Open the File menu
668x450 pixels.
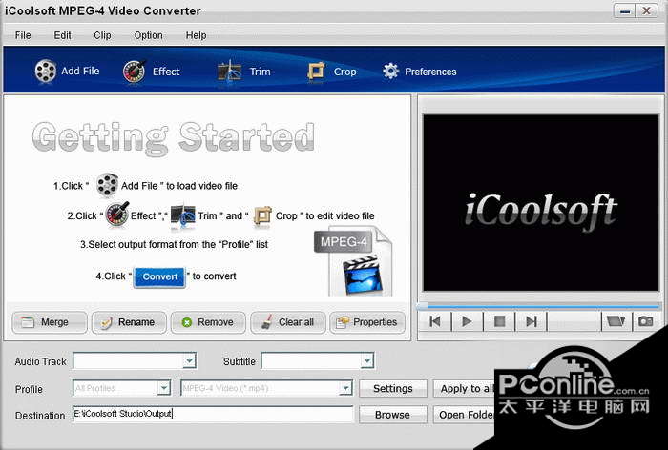(23, 35)
